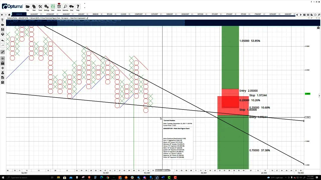The height and width of the screenshot is (180, 321).
Task: Click the edit pencil beside chart title
Action: [x=87, y=18]
